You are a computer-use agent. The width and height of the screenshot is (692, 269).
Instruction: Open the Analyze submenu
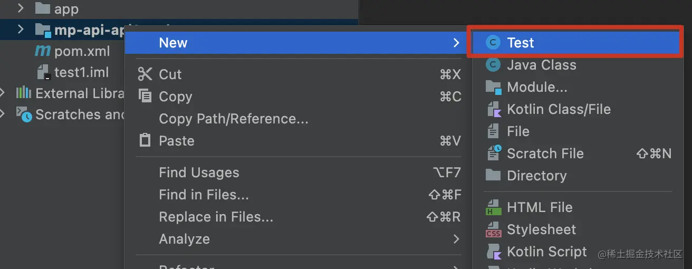tap(184, 239)
